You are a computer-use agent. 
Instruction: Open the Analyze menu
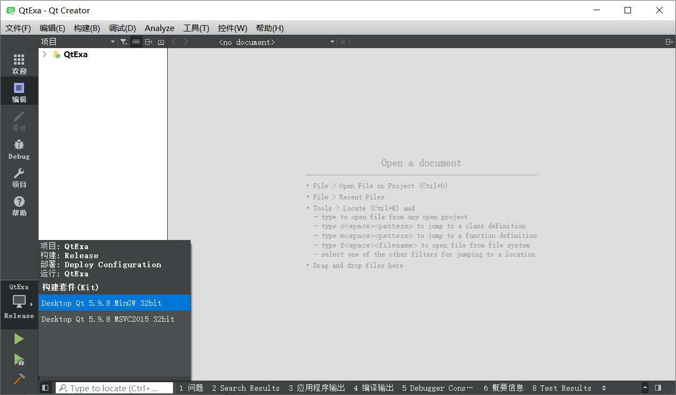(x=160, y=28)
